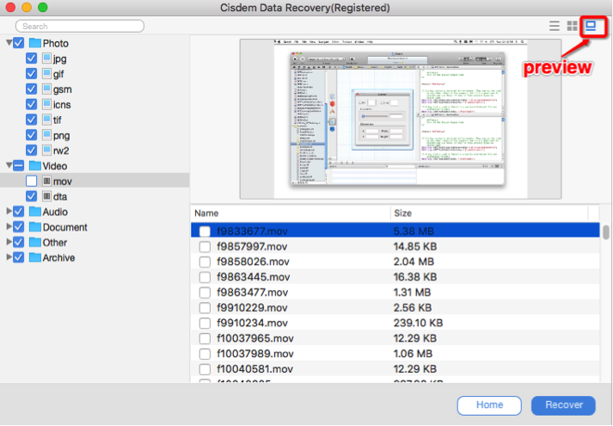613x426 pixels.
Task: Select the gsm tree item label
Action: [x=63, y=90]
